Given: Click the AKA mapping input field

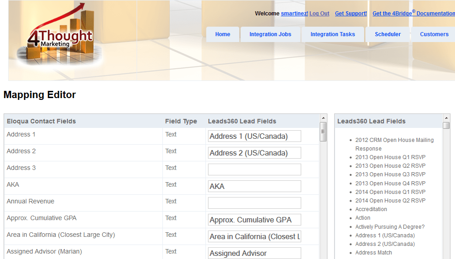Looking at the screenshot, I should [254, 186].
